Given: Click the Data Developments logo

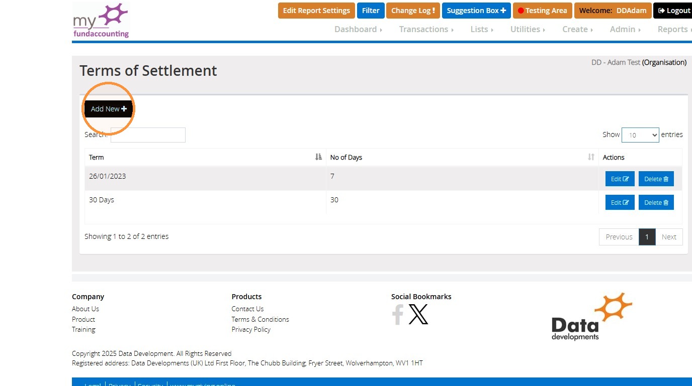Looking at the screenshot, I should click(592, 317).
